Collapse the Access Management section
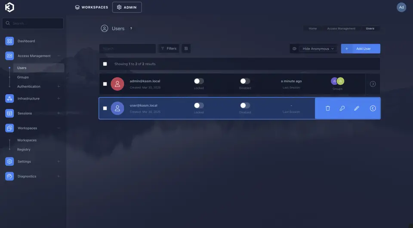This screenshot has width=413, height=228. click(59, 56)
